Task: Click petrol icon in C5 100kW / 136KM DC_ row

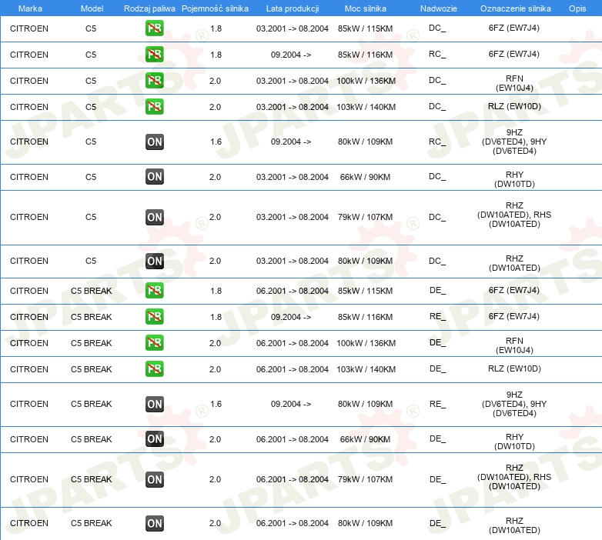Action: tap(154, 81)
